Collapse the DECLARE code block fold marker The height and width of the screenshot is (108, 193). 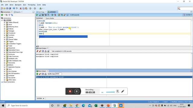click(38, 21)
